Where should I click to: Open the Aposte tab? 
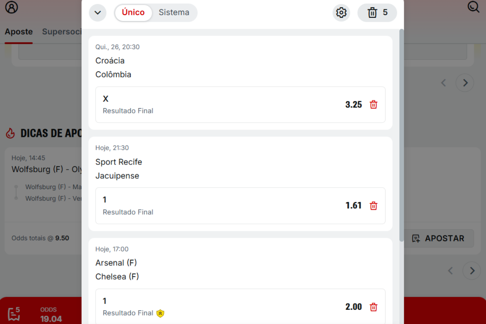[x=19, y=32]
